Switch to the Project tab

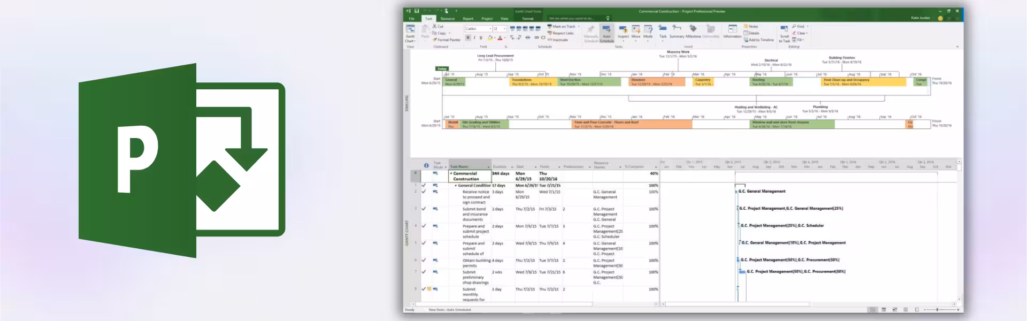point(487,19)
